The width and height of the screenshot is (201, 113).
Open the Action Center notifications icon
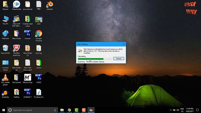(197, 110)
